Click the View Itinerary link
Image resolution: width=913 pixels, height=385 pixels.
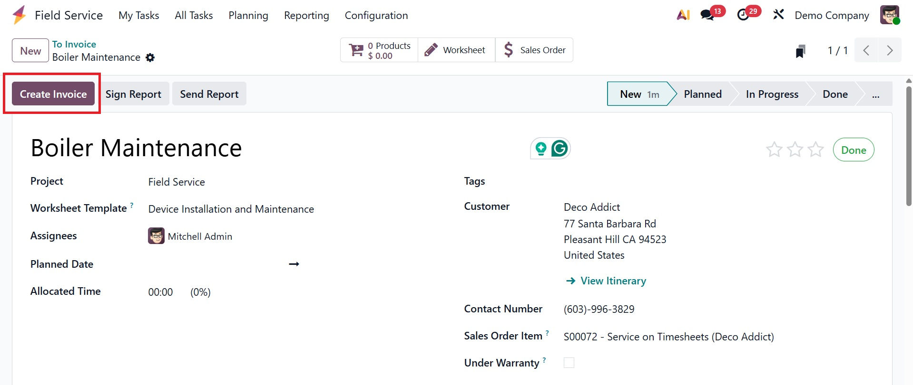(x=613, y=281)
